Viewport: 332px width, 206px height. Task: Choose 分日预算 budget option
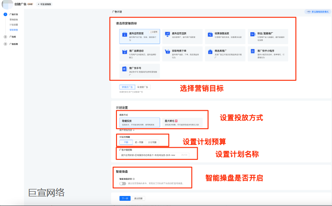pos(152,142)
